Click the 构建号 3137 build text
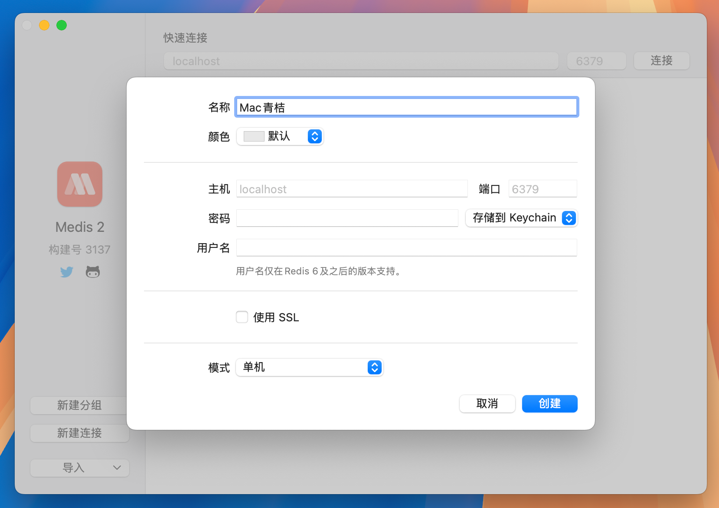 coord(80,250)
